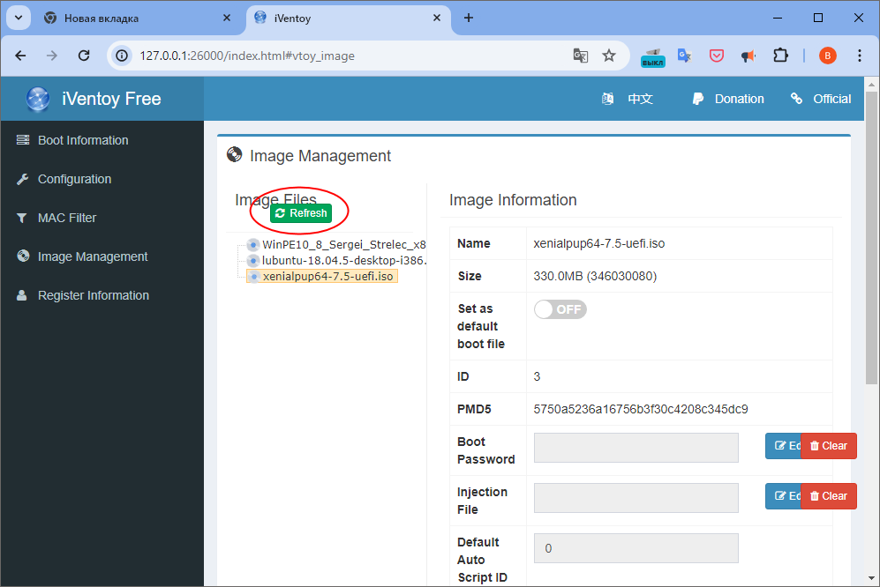
Task: Open the Chrome profile avatar
Action: point(828,56)
